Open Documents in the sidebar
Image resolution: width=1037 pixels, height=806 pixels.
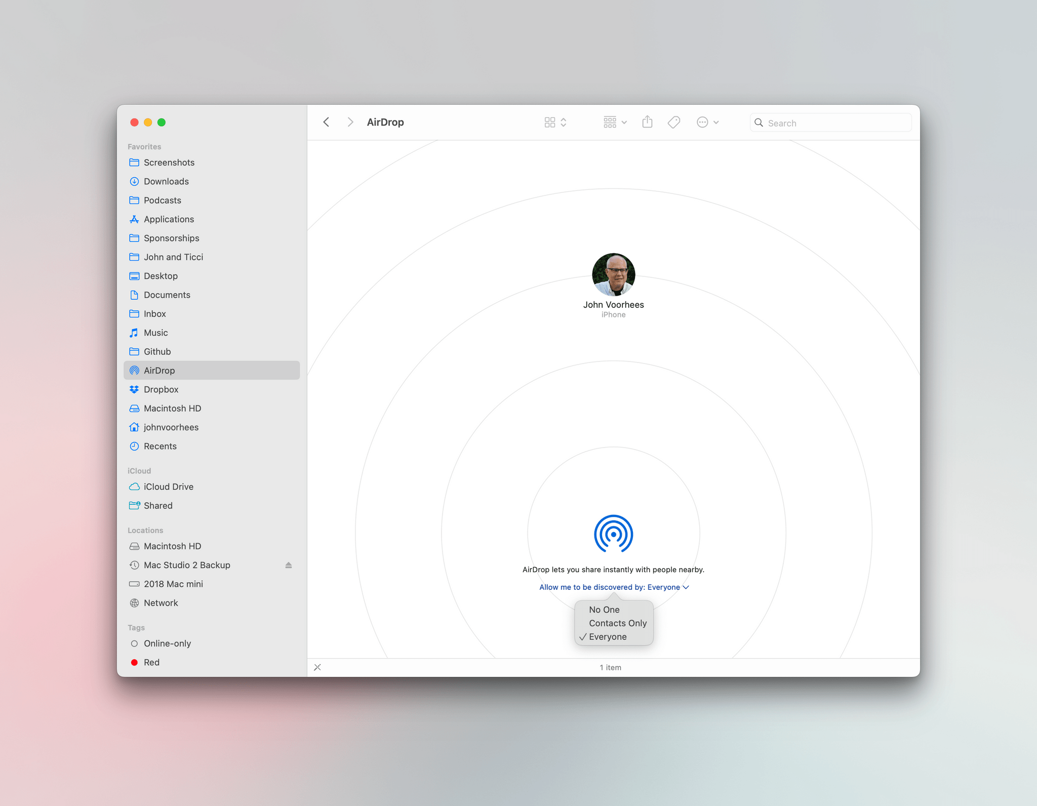pos(212,295)
